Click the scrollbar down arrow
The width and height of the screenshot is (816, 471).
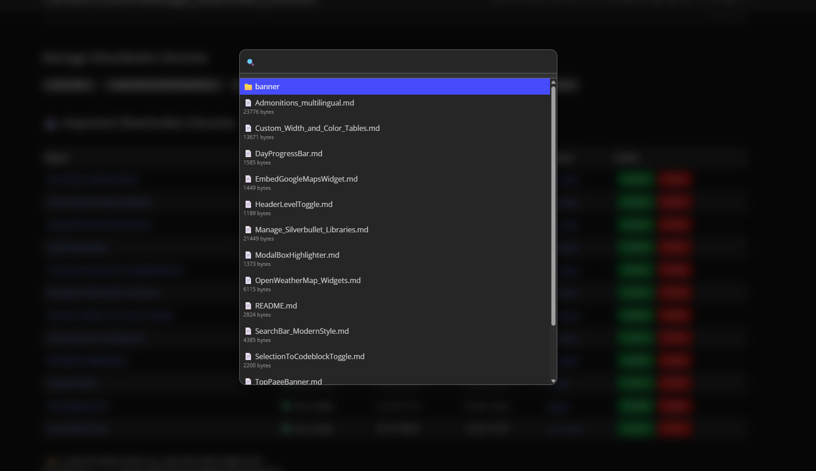tap(553, 381)
